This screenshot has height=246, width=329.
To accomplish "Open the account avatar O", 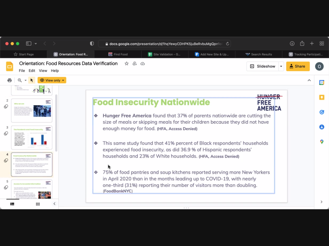I will 319,66.
